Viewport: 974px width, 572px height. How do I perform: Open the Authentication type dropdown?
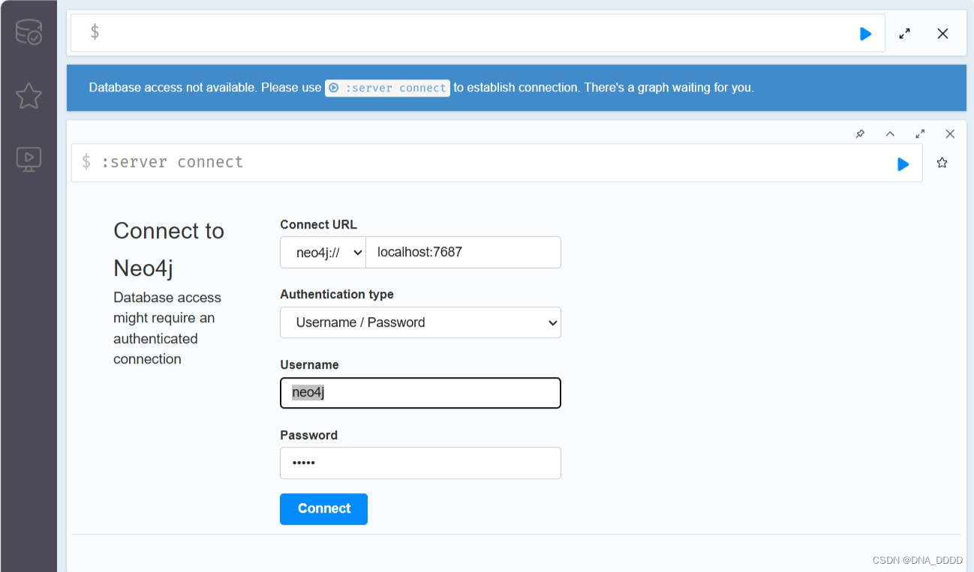point(420,322)
